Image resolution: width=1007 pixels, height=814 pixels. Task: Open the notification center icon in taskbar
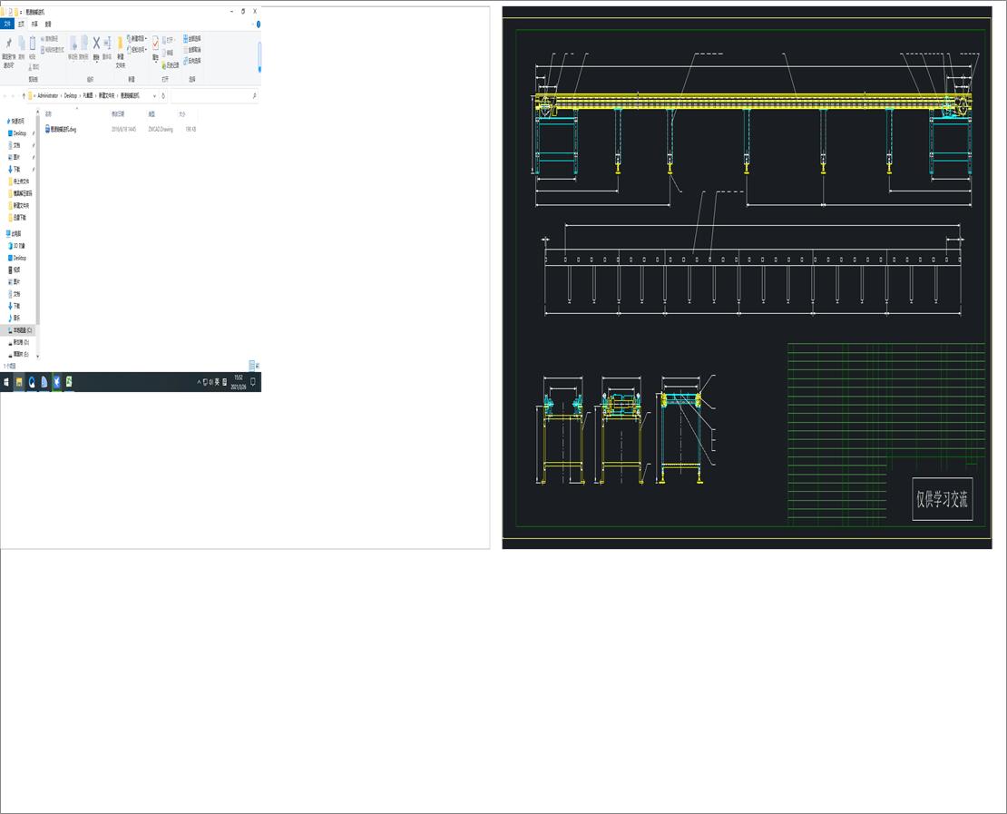253,382
